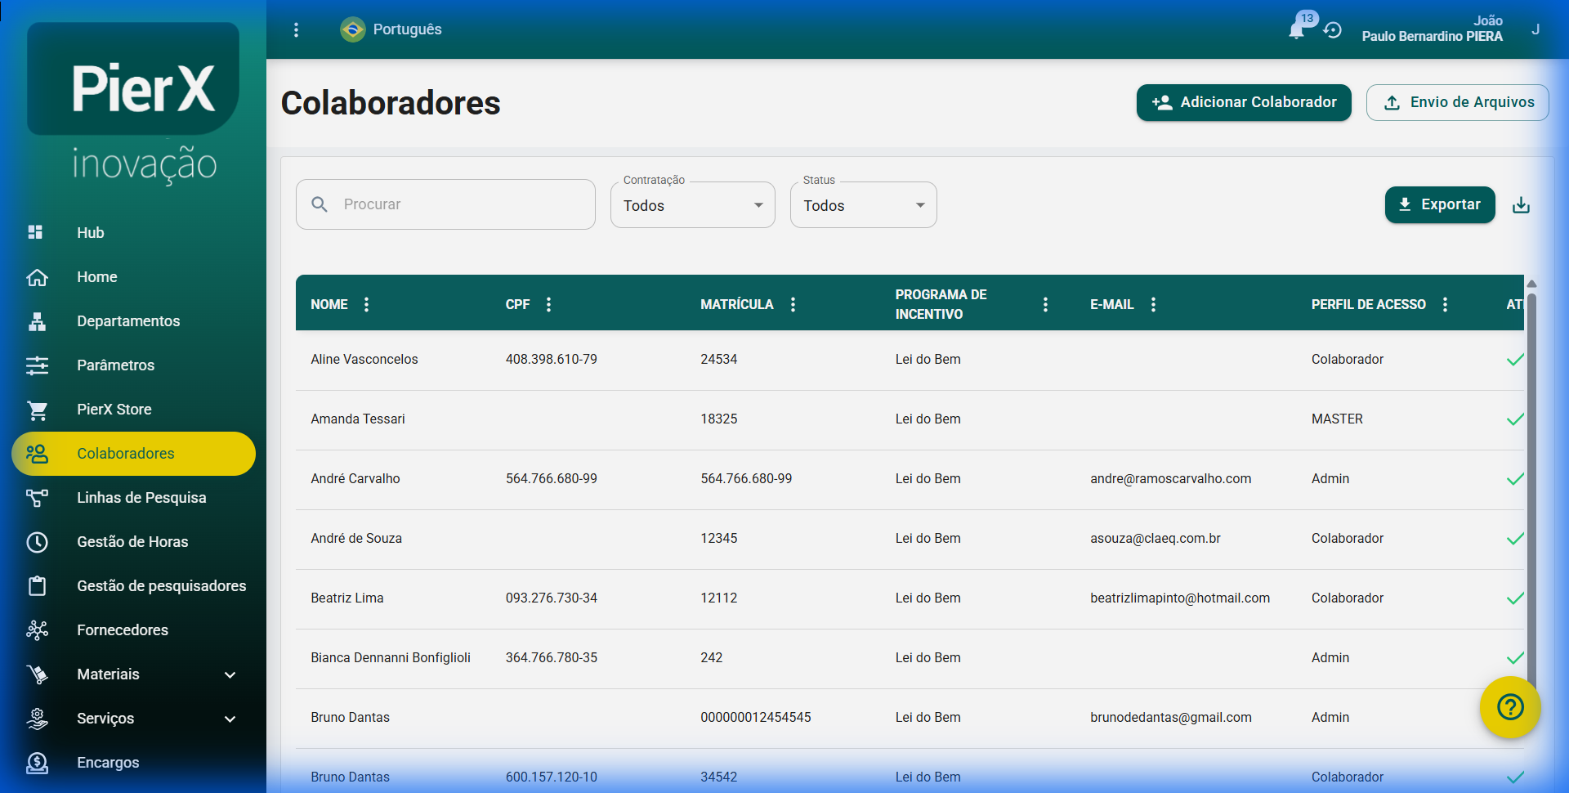Click the Envio de Arquivos button
The image size is (1569, 793).
click(1457, 102)
